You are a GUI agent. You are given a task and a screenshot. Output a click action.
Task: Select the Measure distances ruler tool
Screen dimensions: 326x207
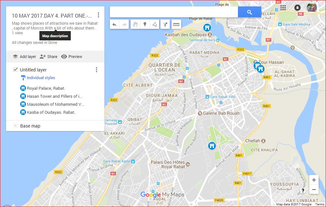(x=176, y=25)
